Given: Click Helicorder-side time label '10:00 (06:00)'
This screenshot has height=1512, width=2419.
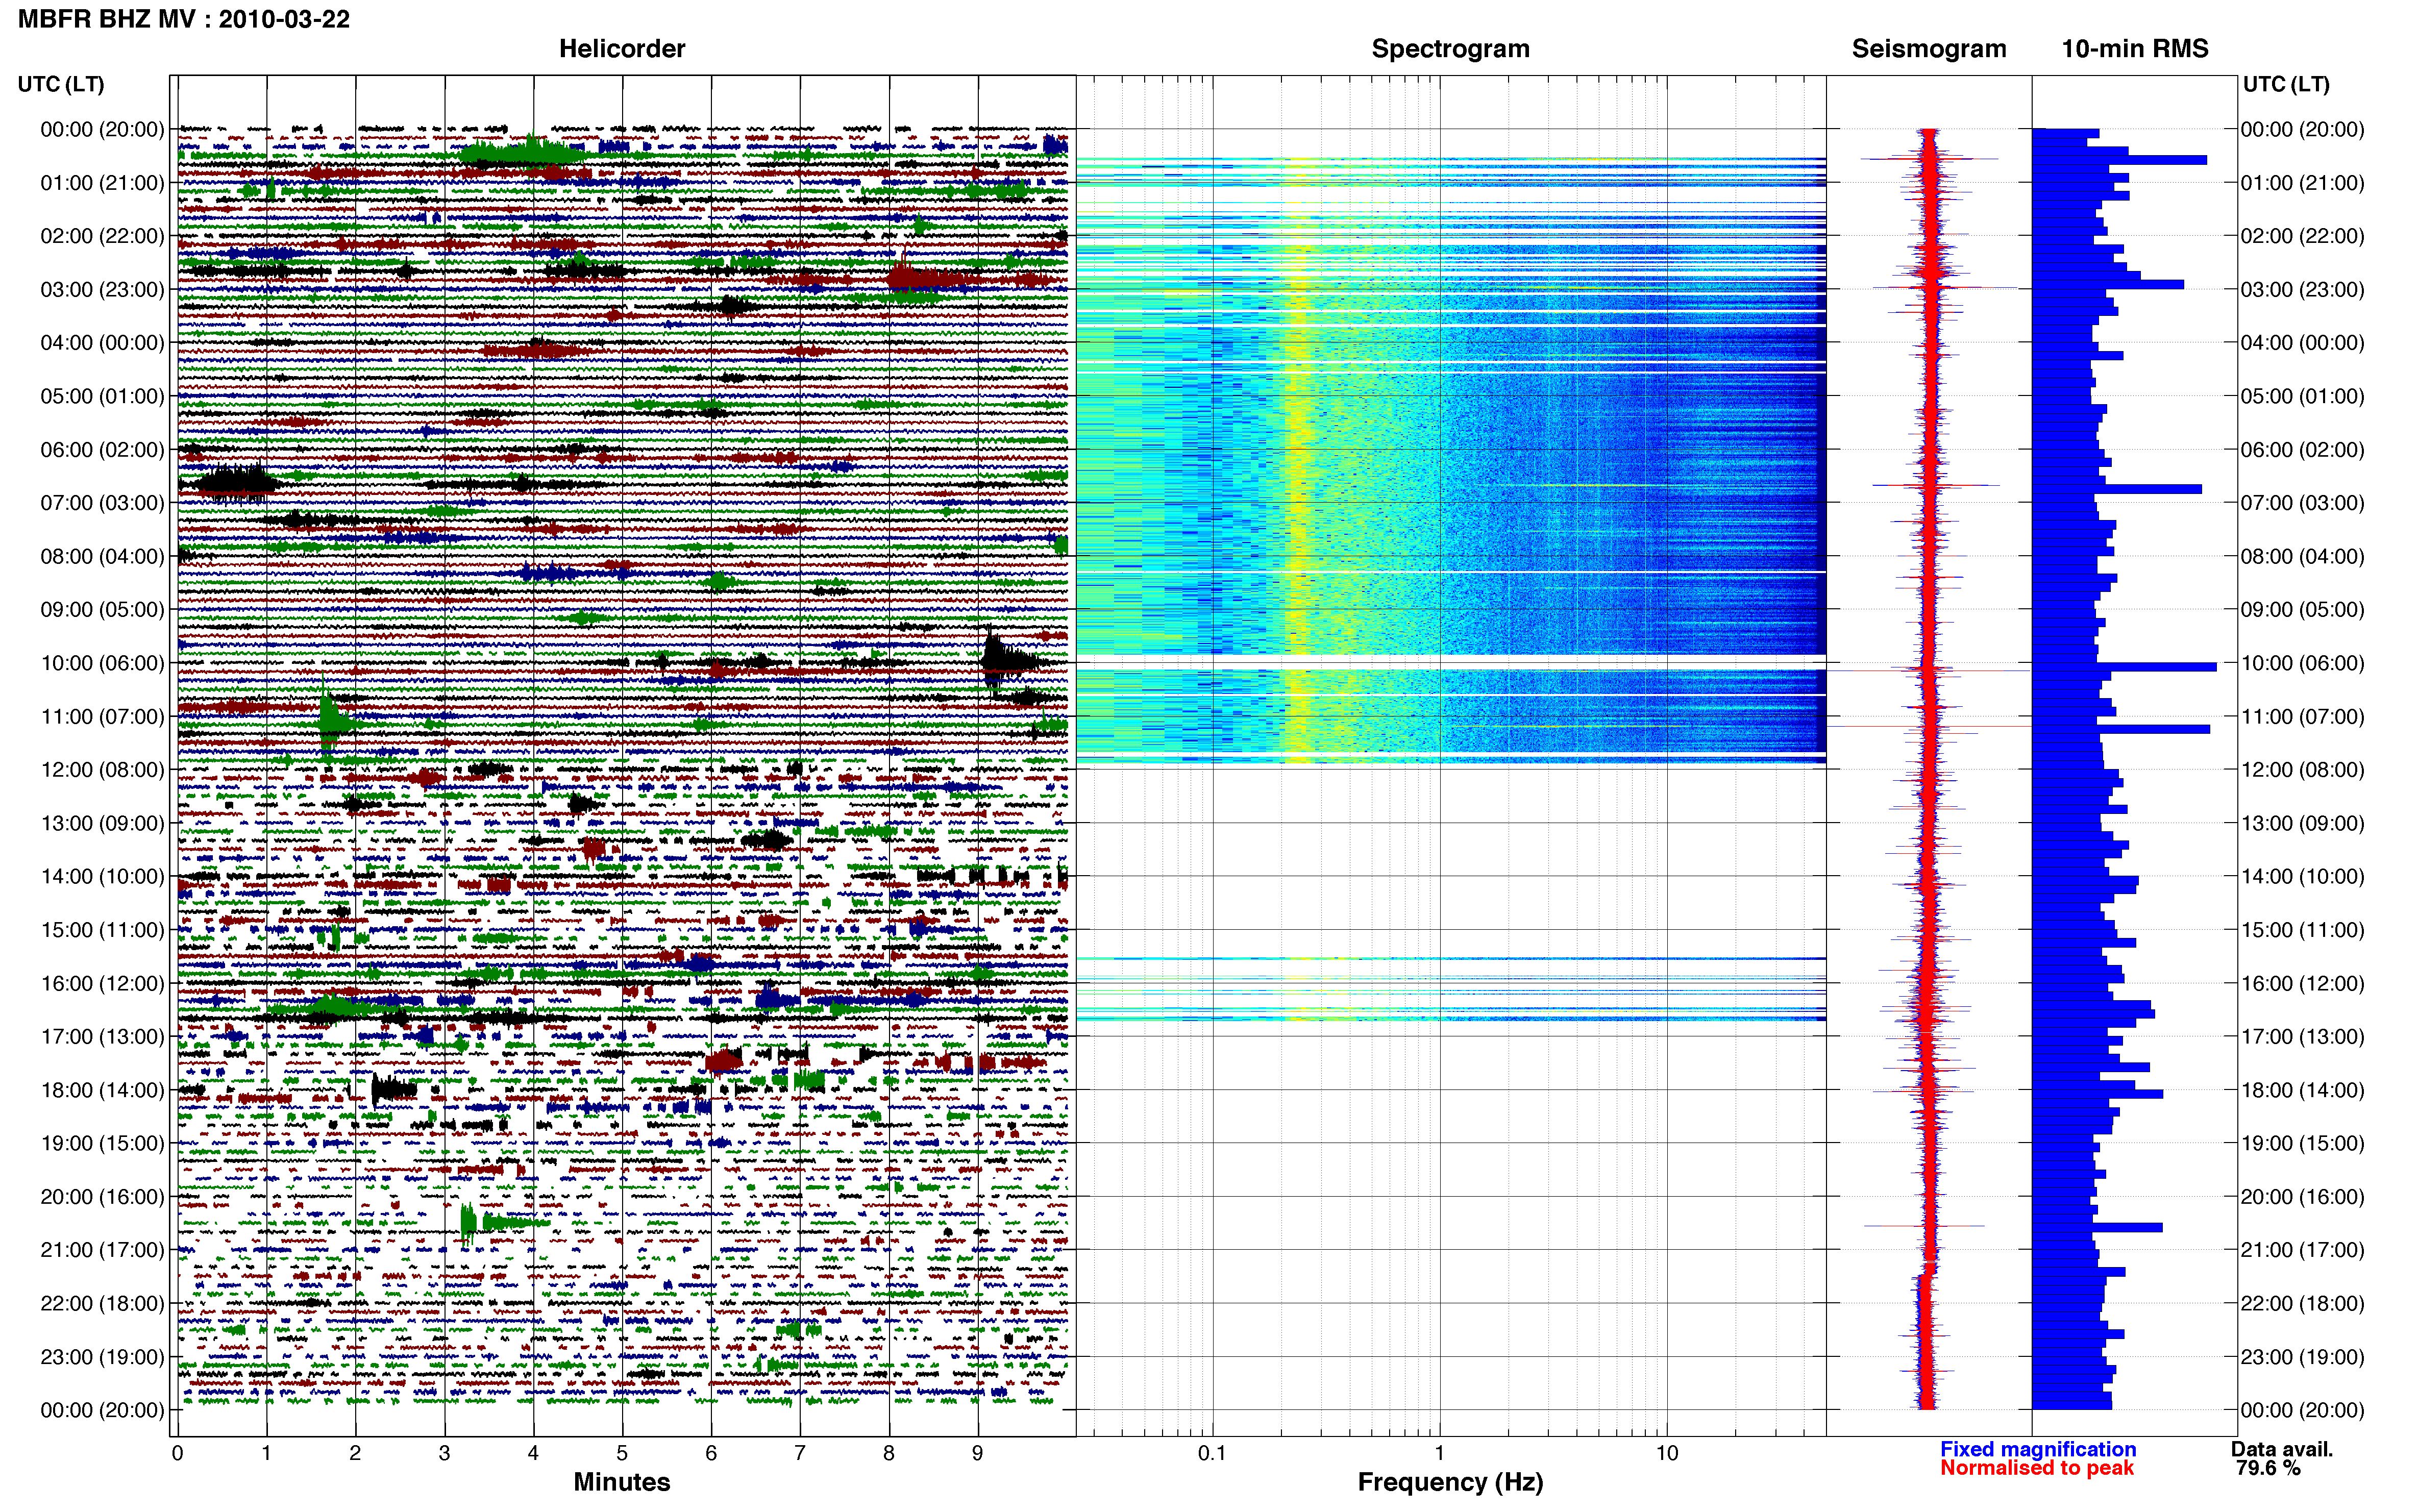Looking at the screenshot, I should [x=102, y=663].
